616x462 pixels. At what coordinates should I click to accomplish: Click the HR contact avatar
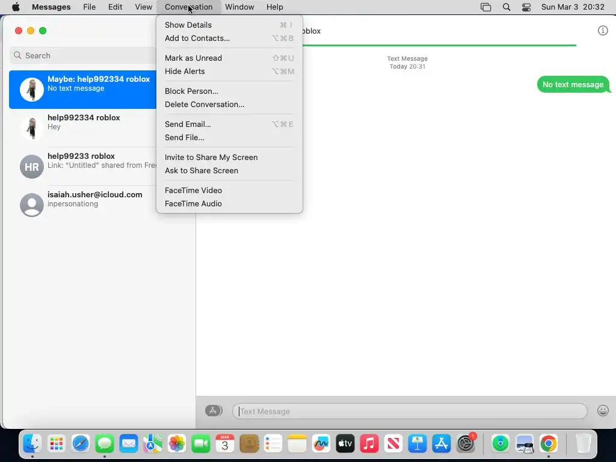point(32,167)
